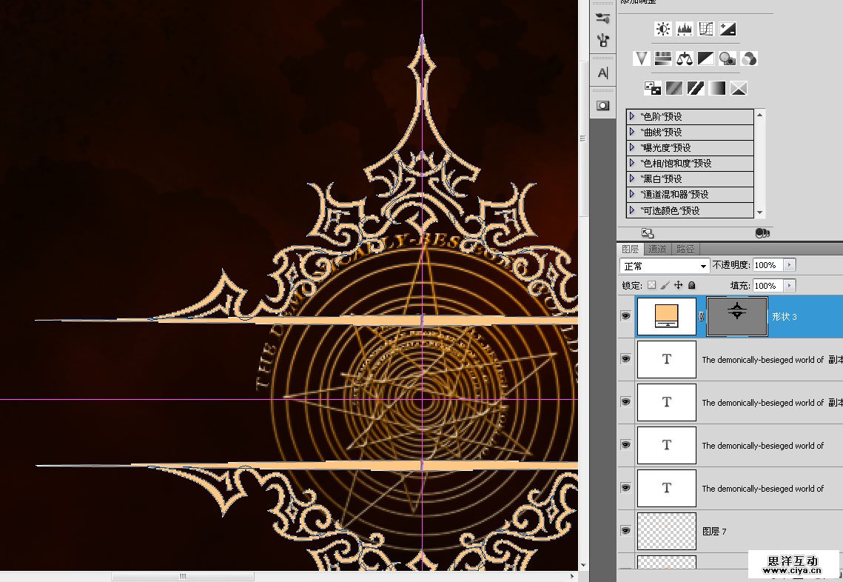Image resolution: width=843 pixels, height=582 pixels.
Task: Switch to the 路径 tab
Action: tap(685, 250)
